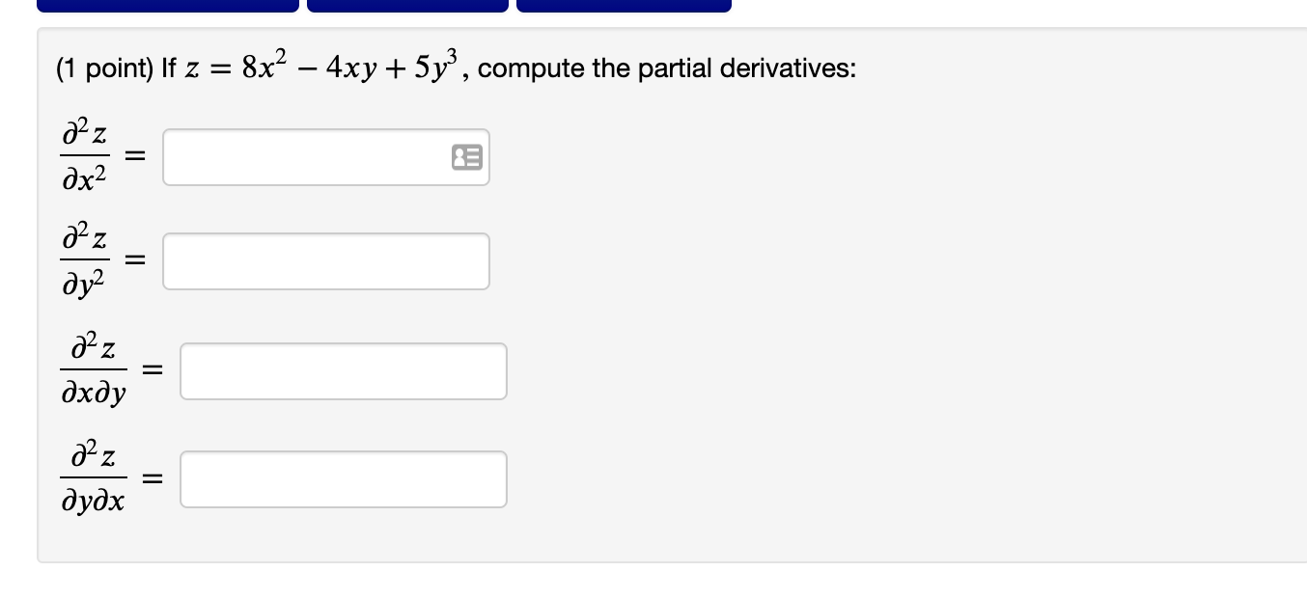
Task: Click the widest dark blue button
Action: point(168,6)
